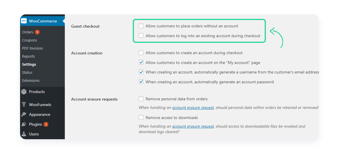Click the WooFunnels funnel icon

tap(24, 105)
